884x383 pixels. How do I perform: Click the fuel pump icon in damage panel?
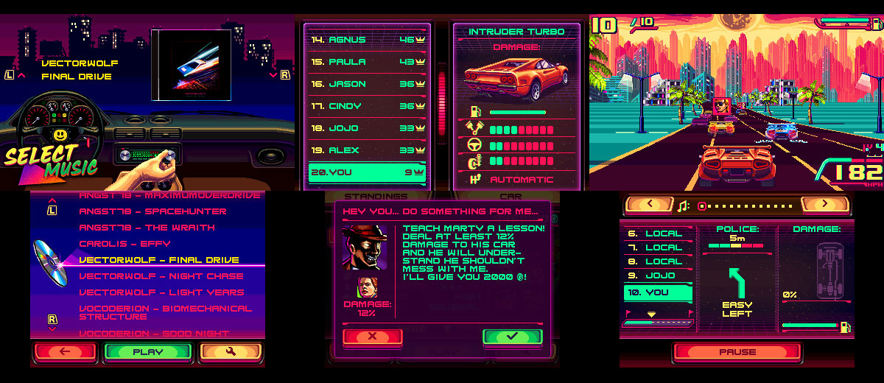coord(846,326)
